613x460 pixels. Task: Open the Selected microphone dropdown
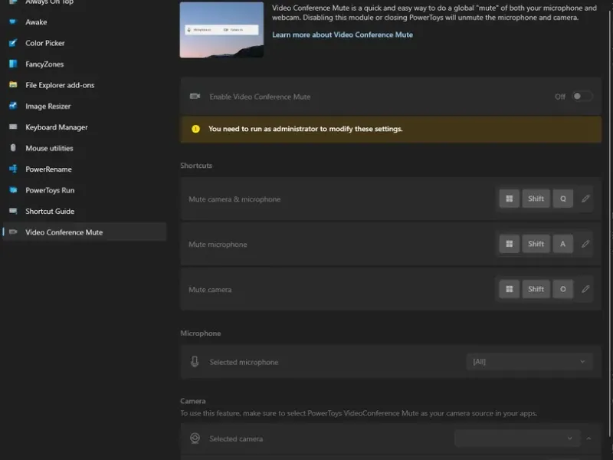(x=529, y=362)
